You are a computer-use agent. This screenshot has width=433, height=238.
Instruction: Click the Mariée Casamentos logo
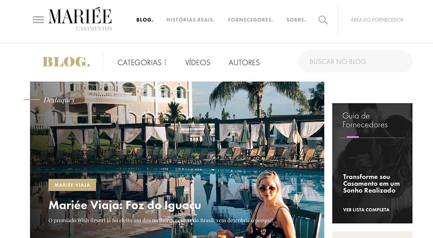coord(81,19)
